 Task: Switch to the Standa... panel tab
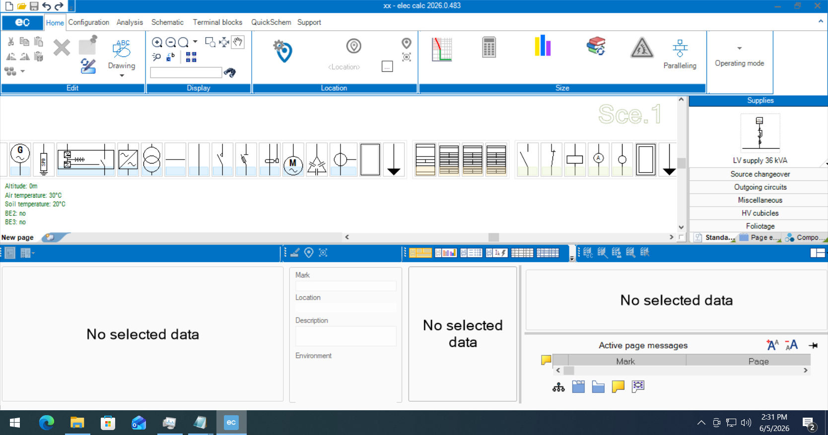(715, 237)
